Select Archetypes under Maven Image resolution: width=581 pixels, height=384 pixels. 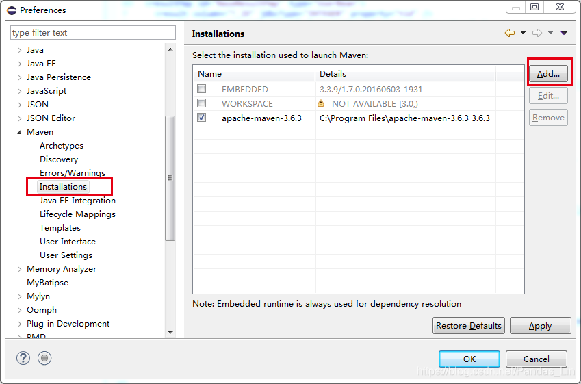tap(62, 146)
